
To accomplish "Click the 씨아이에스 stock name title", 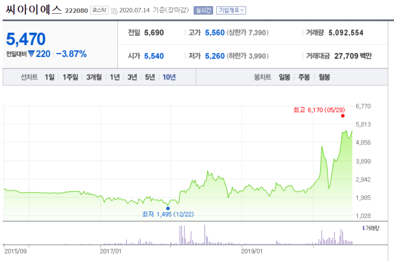I will 34,10.
